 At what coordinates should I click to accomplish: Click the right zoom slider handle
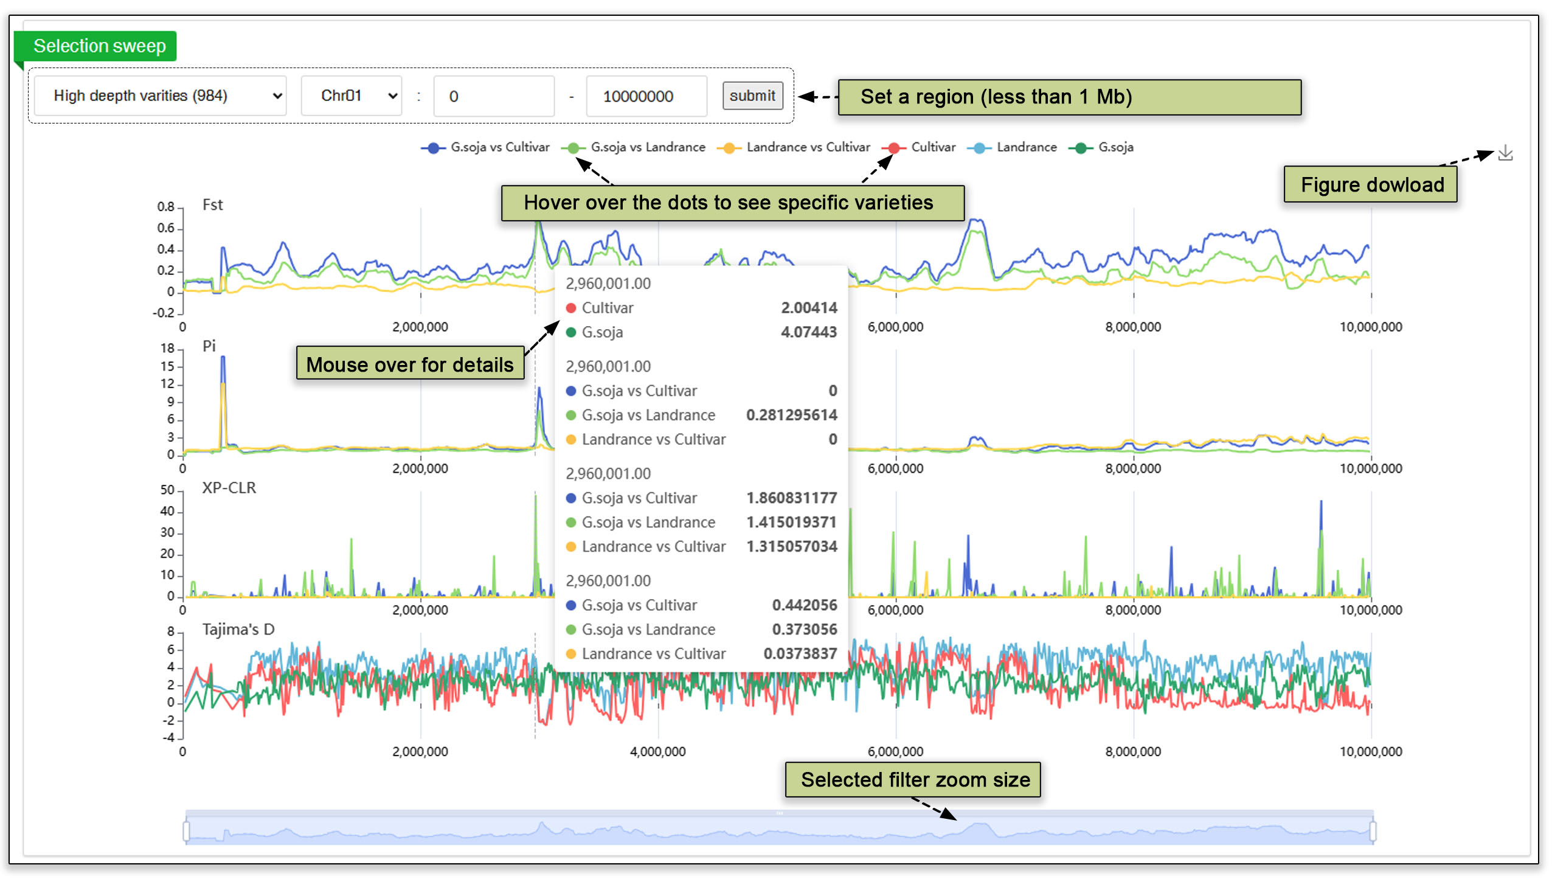1373,832
